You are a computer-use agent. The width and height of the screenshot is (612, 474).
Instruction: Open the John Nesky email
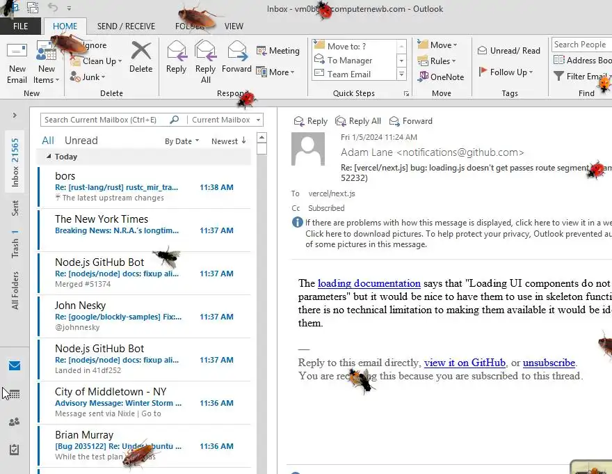point(144,316)
